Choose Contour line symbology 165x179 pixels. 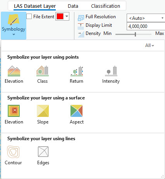[x=13, y=152]
